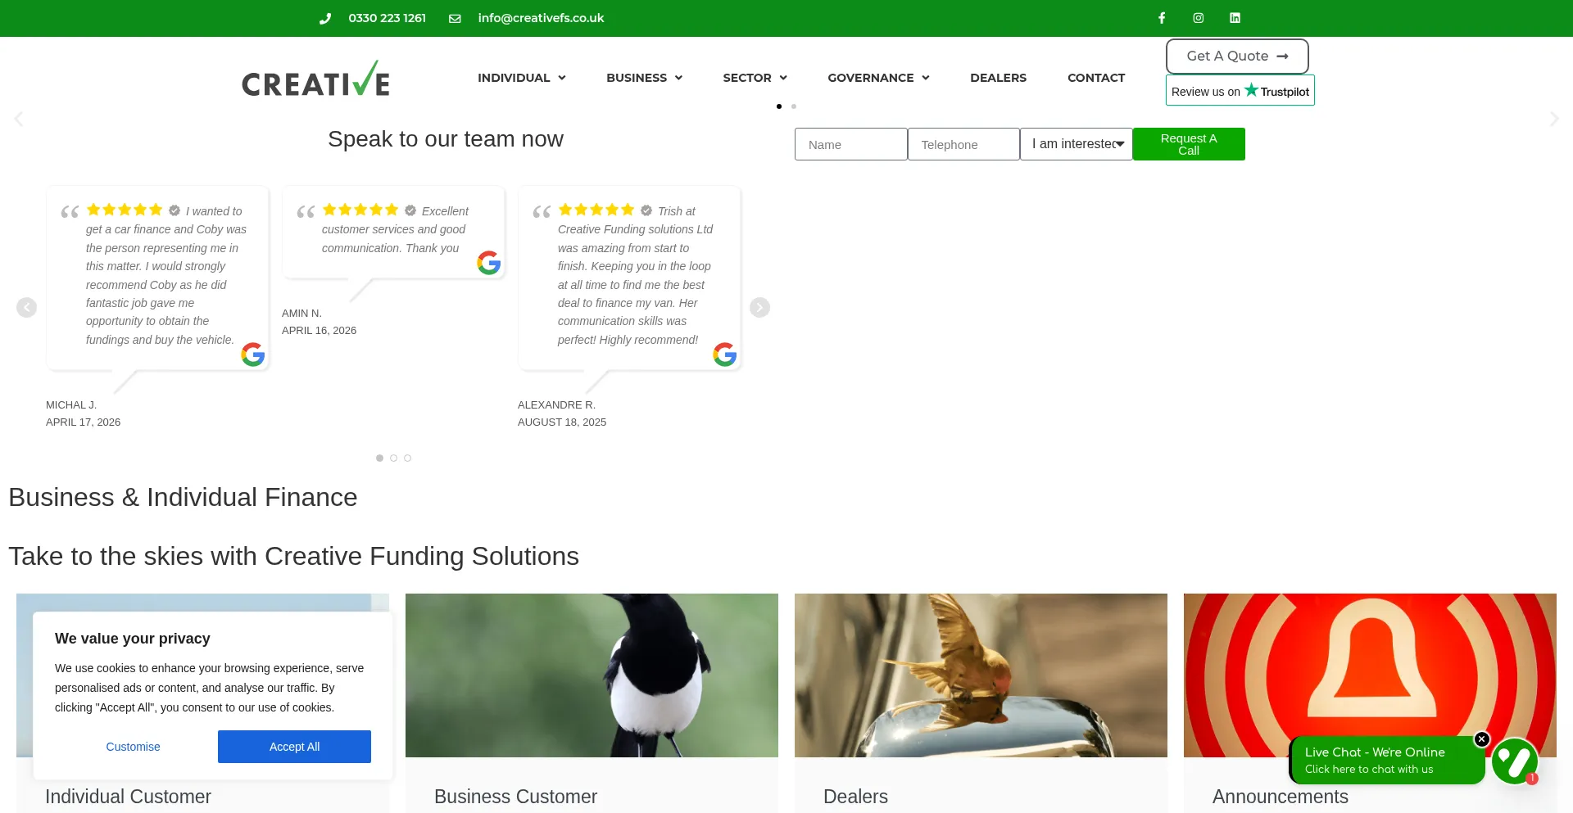This screenshot has height=813, width=1573.
Task: Click Dealers card heading
Action: click(855, 797)
